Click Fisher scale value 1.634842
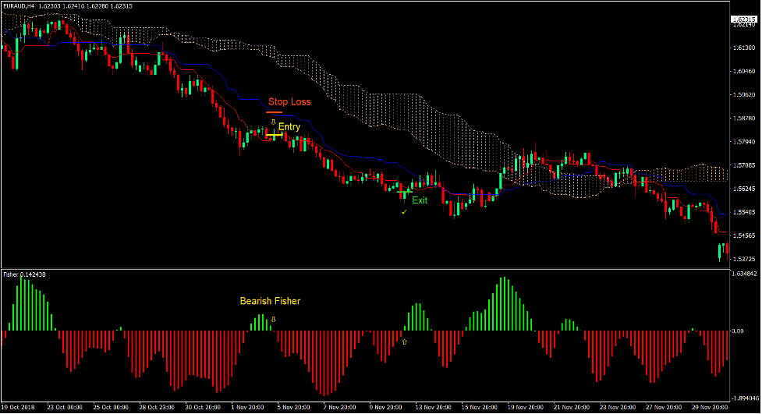The image size is (762, 414). [744, 274]
